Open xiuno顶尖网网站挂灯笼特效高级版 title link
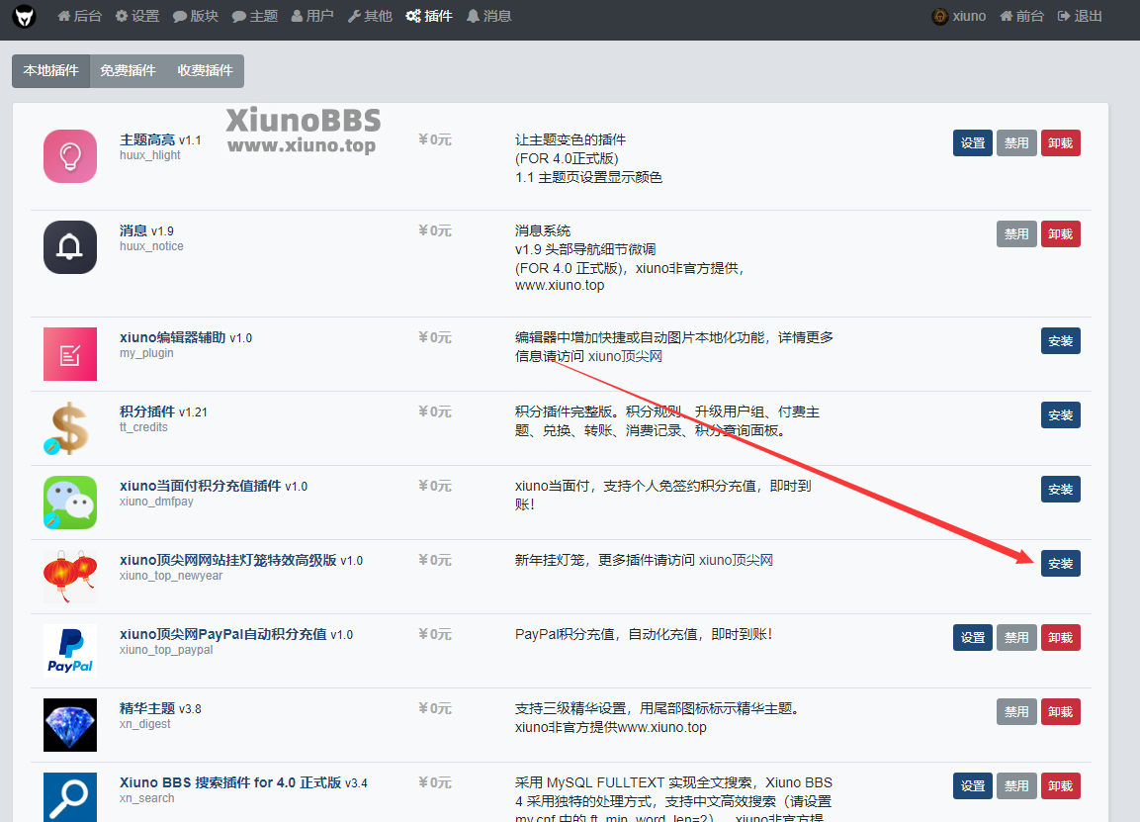 [x=227, y=560]
